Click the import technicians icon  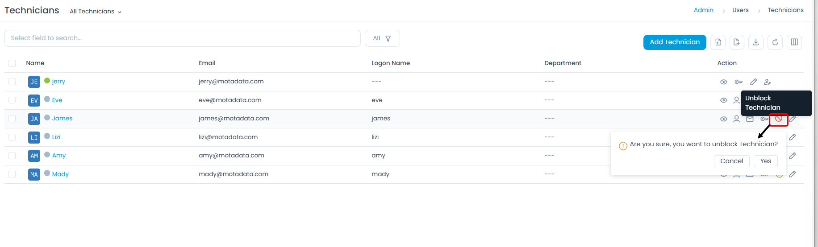pos(718,42)
